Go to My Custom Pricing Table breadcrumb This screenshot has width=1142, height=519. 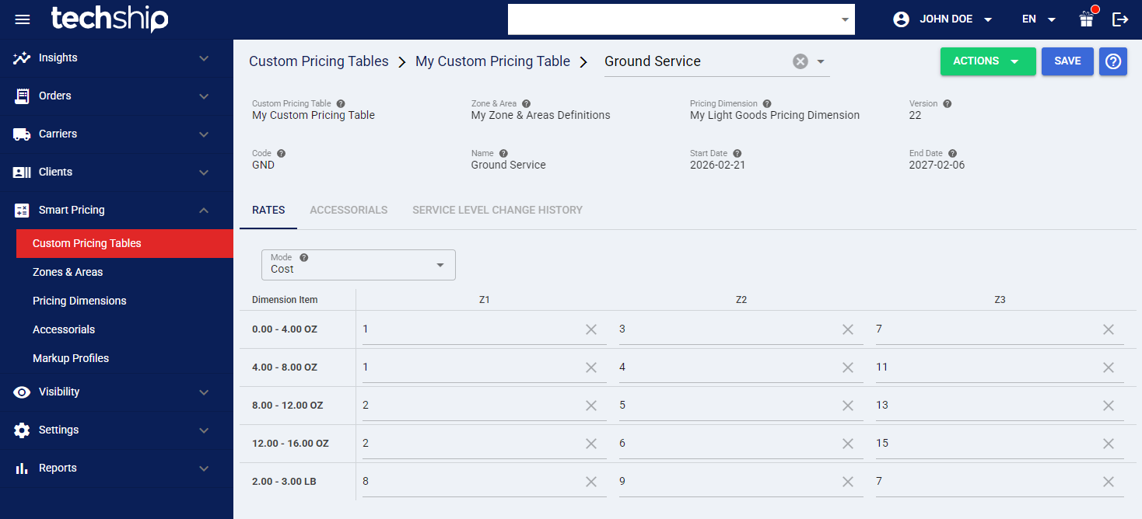(492, 61)
